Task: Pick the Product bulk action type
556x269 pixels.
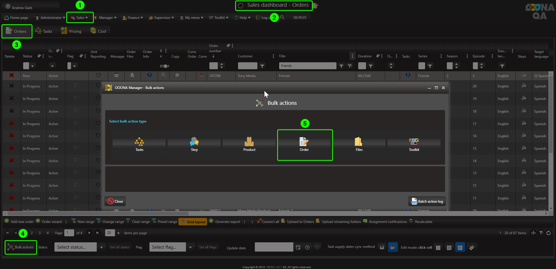Action: [249, 145]
